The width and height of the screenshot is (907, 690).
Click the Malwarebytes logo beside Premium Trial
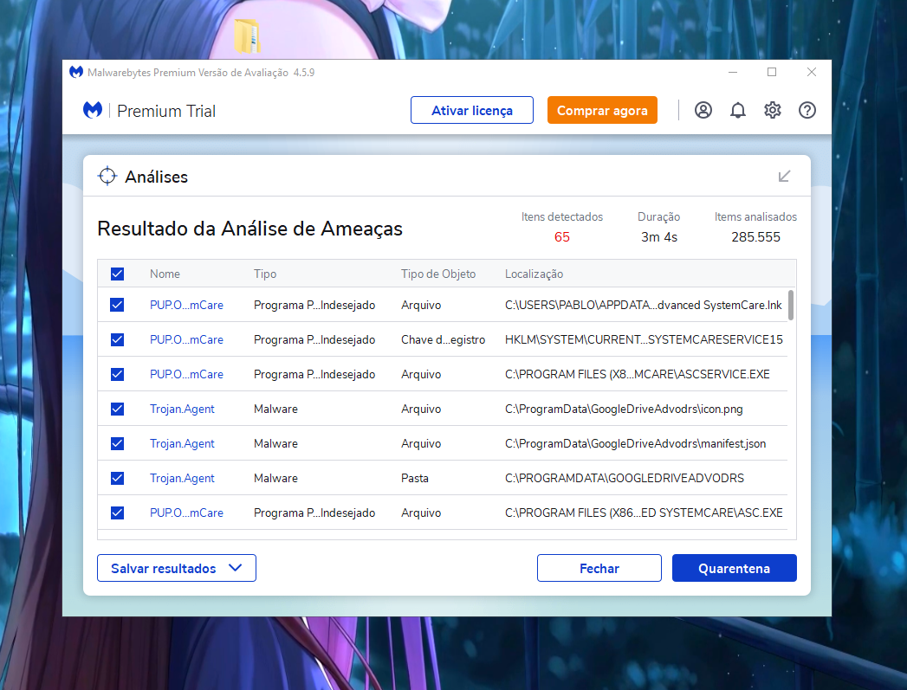[x=93, y=110]
